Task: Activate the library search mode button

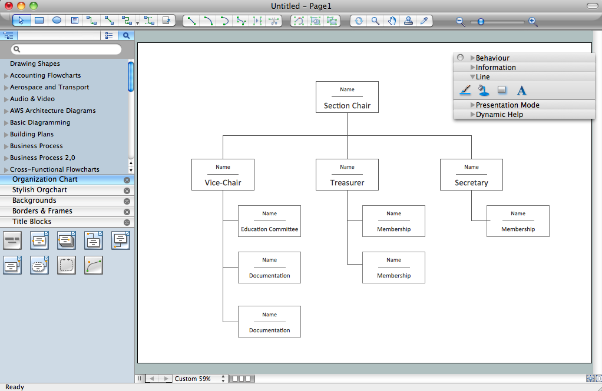Action: pos(126,36)
